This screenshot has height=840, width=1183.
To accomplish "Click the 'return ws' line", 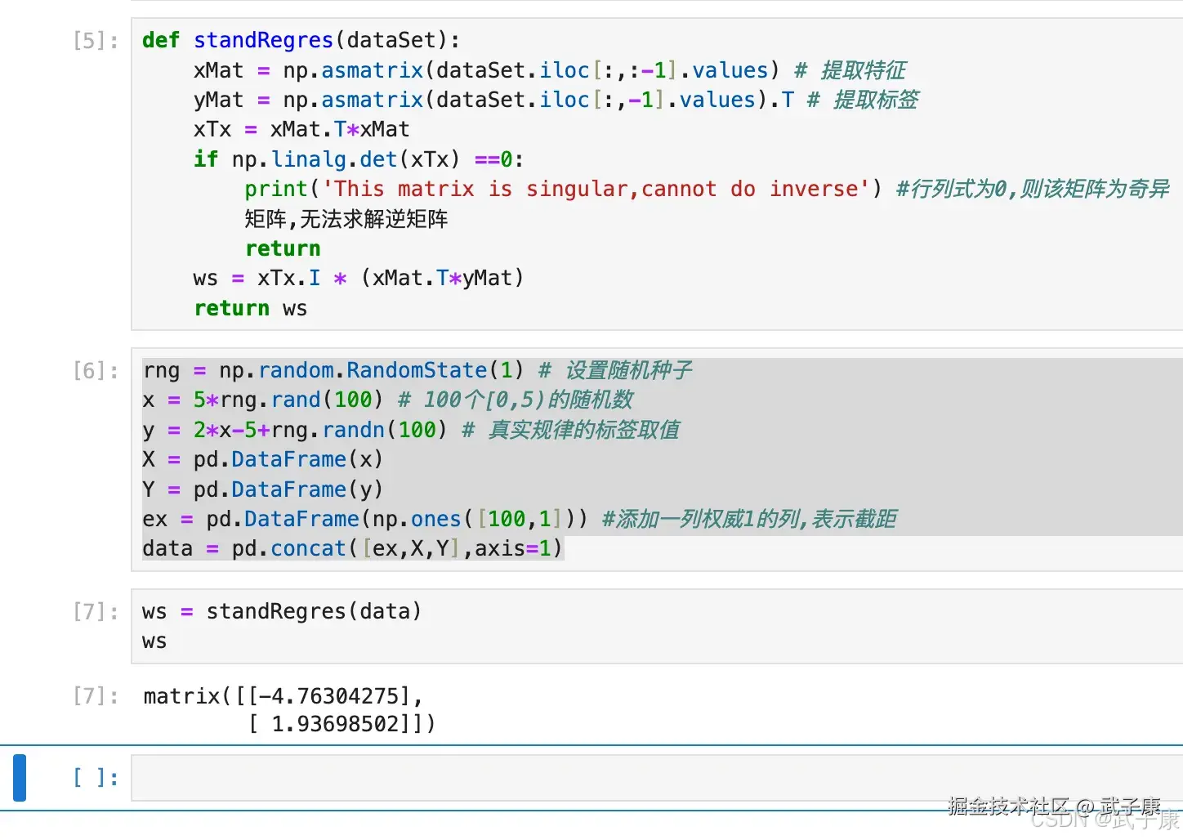I will 250,308.
